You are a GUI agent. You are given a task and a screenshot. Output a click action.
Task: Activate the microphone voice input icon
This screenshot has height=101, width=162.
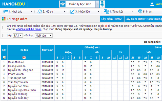pyautogui.click(x=102, y=4)
